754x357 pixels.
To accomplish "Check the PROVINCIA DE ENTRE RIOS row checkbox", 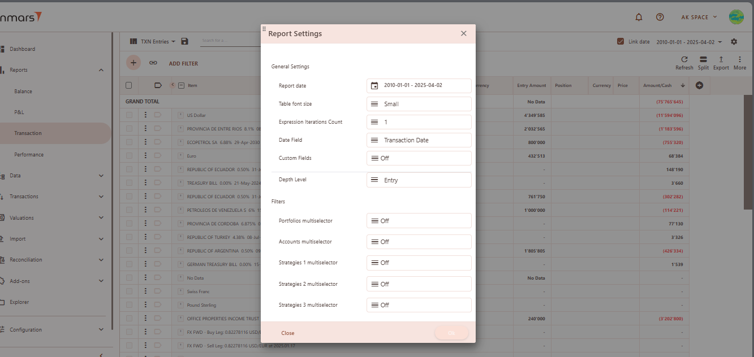I will [x=129, y=129].
